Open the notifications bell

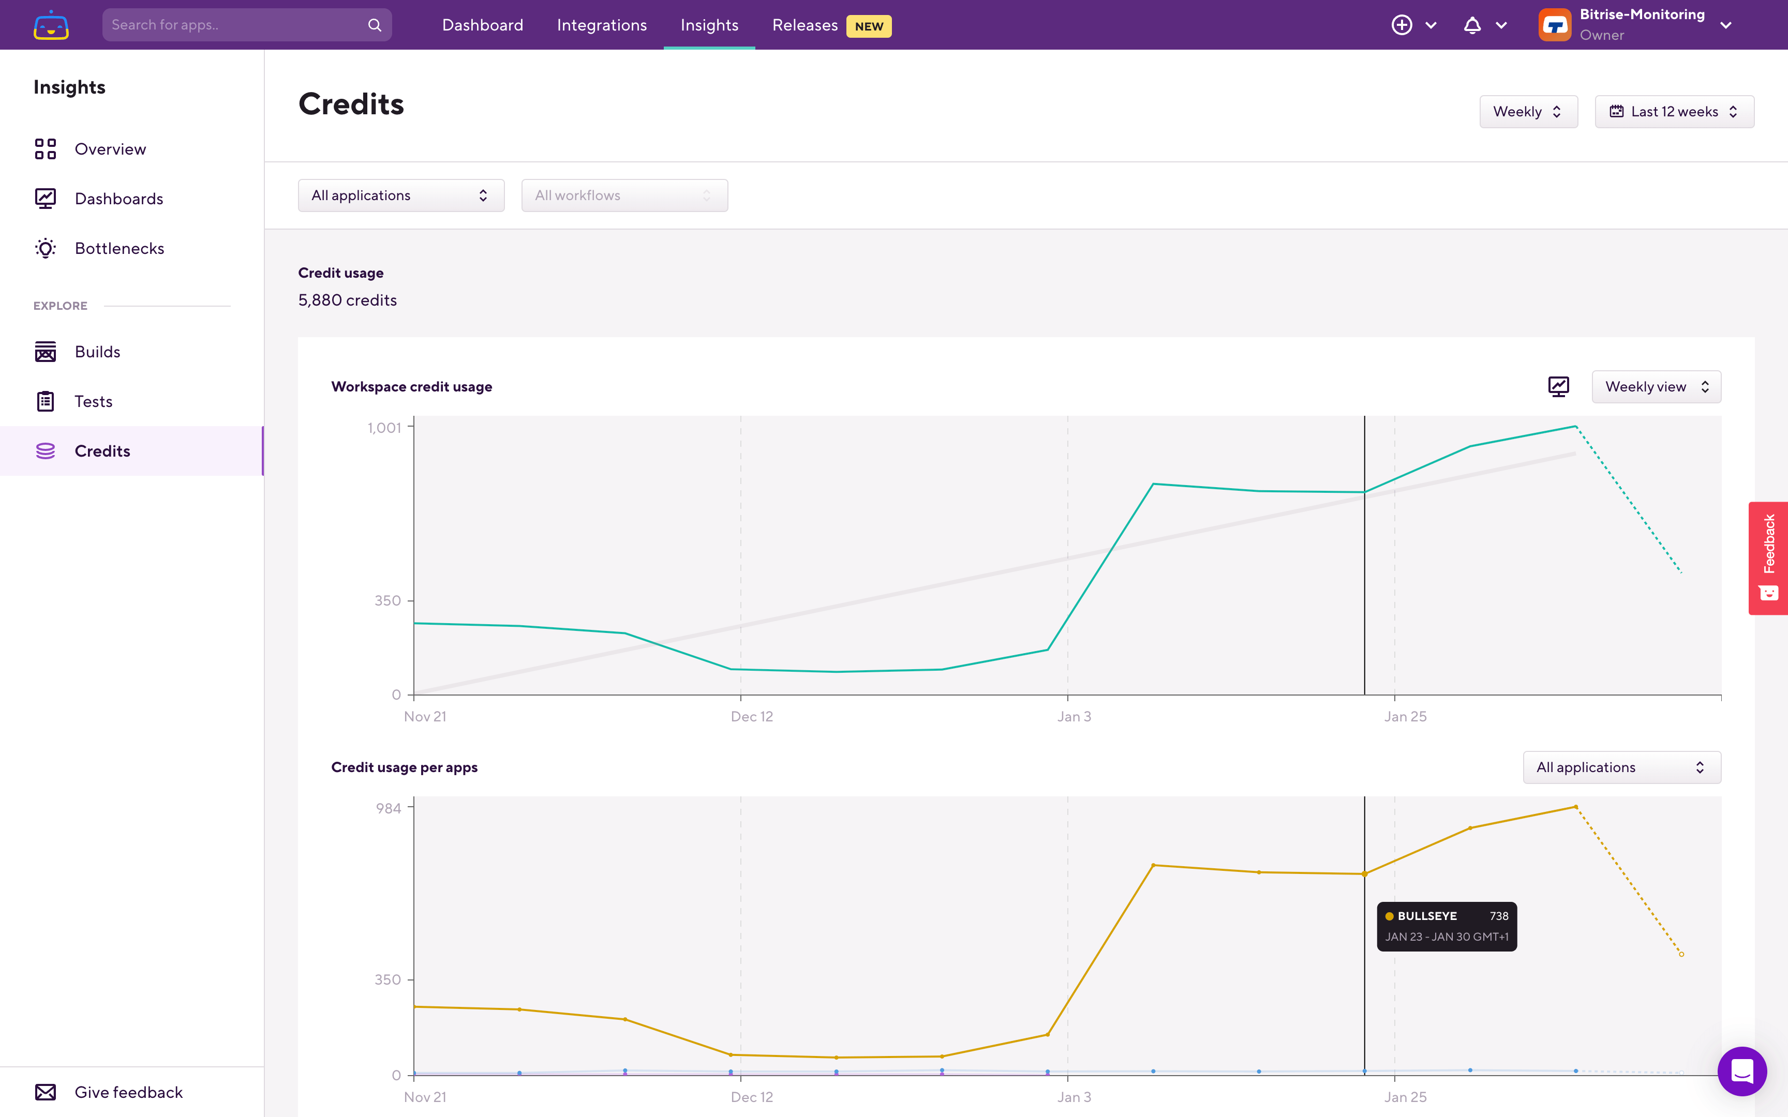(1472, 25)
